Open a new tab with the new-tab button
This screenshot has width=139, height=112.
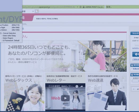click(x=37, y=11)
